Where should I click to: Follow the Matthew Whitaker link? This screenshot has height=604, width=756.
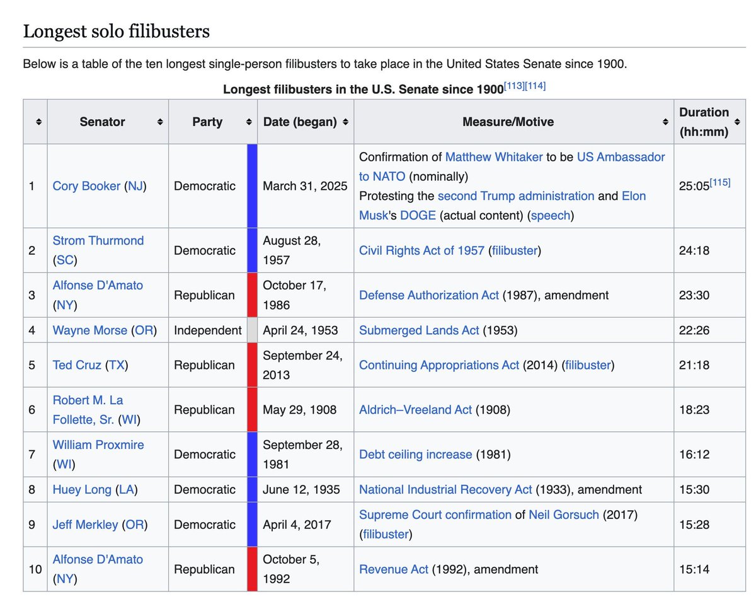(494, 157)
